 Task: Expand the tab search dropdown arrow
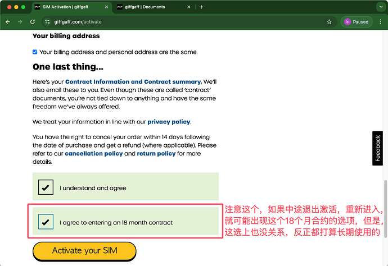click(381, 7)
